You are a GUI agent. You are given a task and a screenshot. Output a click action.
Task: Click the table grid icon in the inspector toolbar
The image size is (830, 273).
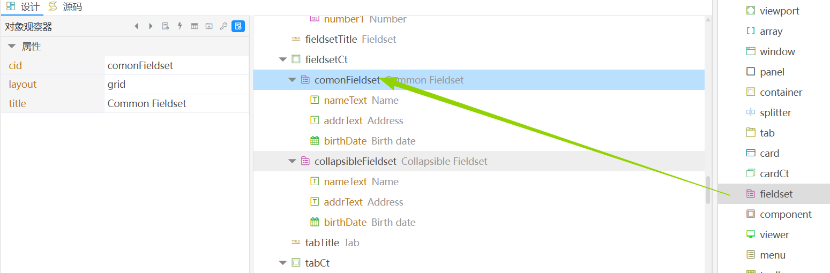coord(195,26)
